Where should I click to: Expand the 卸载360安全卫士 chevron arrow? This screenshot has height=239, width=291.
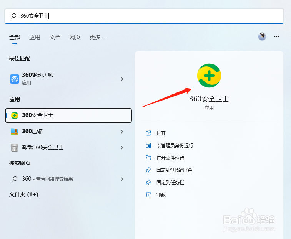122,148
